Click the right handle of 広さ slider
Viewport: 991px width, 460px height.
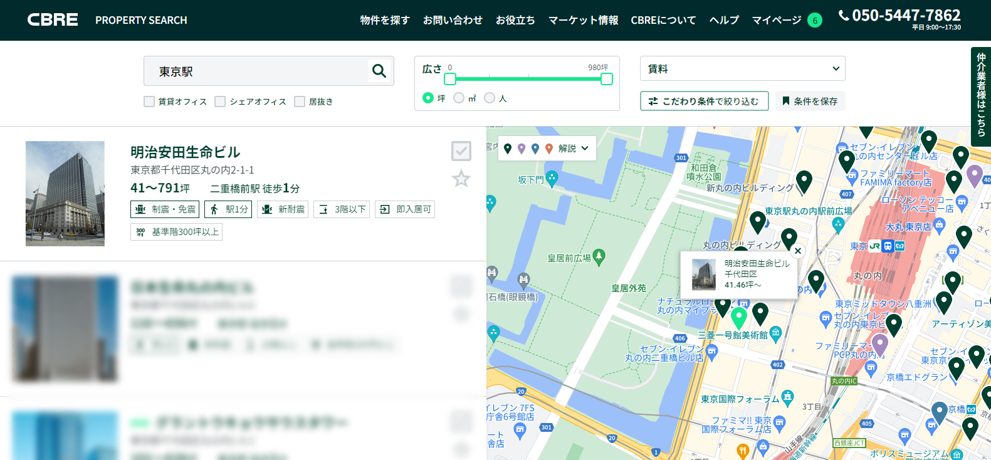coord(606,79)
